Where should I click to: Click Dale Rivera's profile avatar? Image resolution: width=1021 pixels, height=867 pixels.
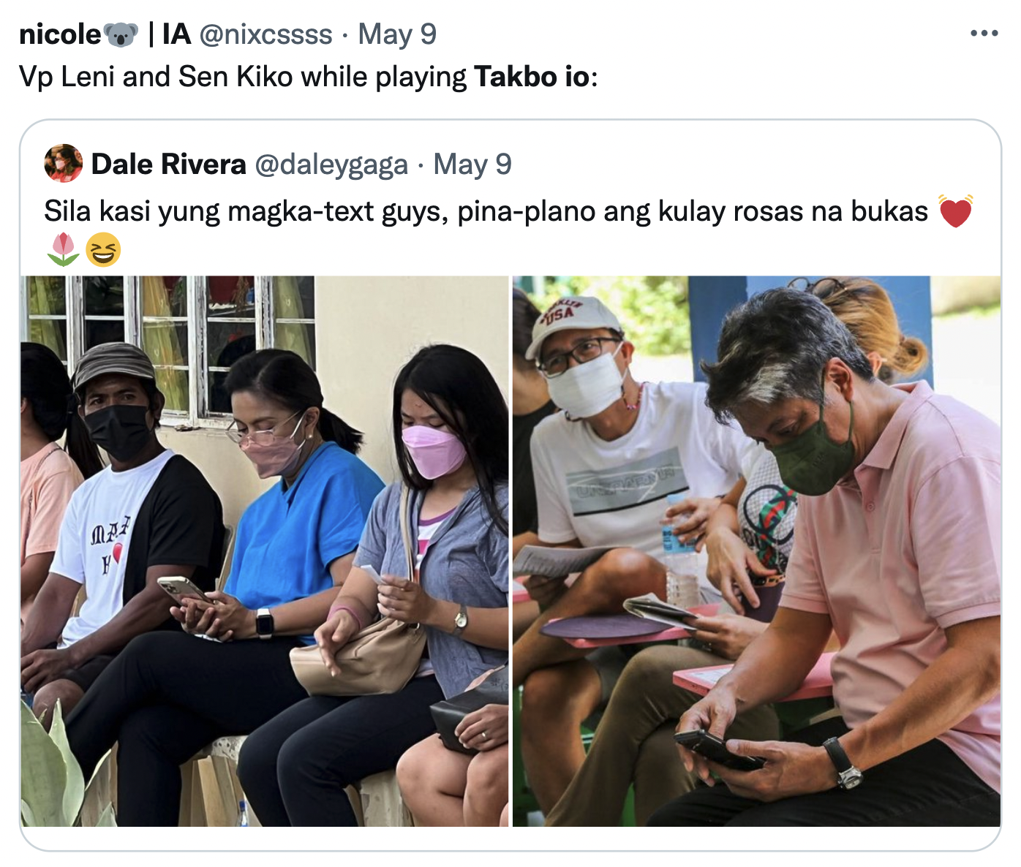(63, 163)
